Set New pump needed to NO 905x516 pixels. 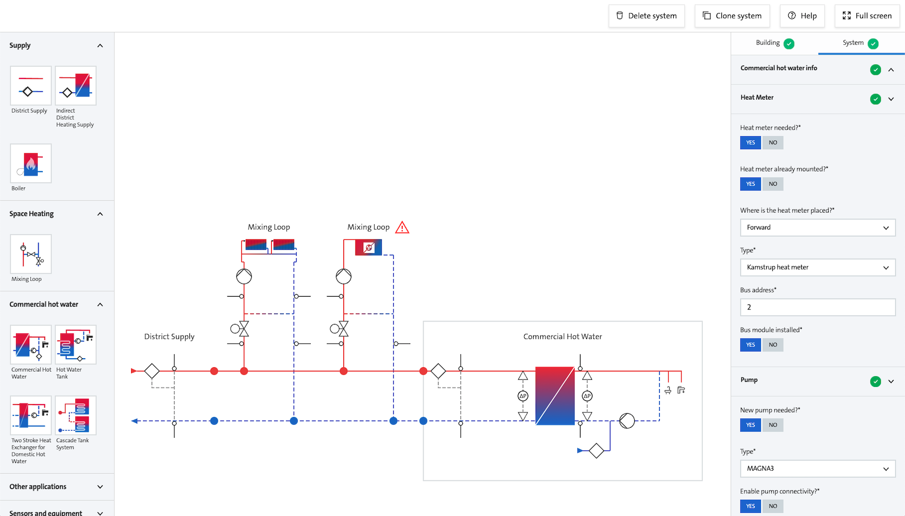[772, 425]
